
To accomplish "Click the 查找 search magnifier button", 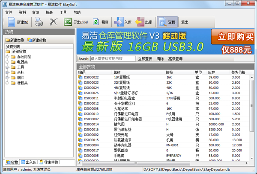I will (x=167, y=22).
